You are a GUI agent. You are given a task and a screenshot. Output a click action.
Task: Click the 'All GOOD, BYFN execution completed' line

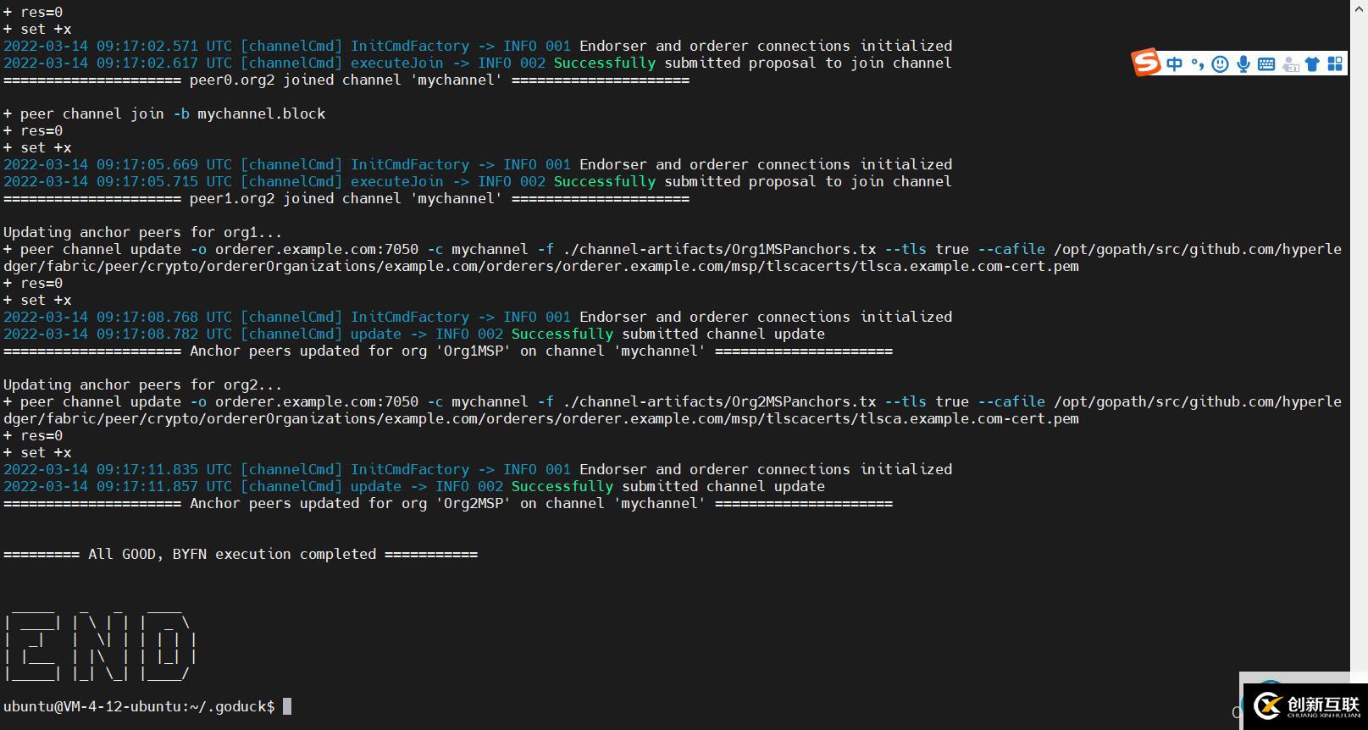pyautogui.click(x=241, y=554)
